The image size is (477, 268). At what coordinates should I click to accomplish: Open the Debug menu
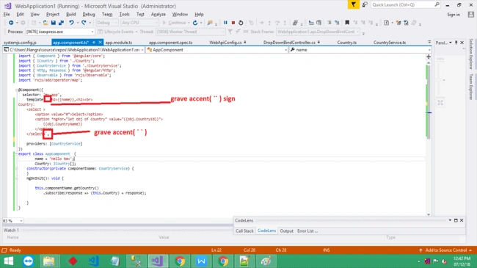(x=89, y=14)
